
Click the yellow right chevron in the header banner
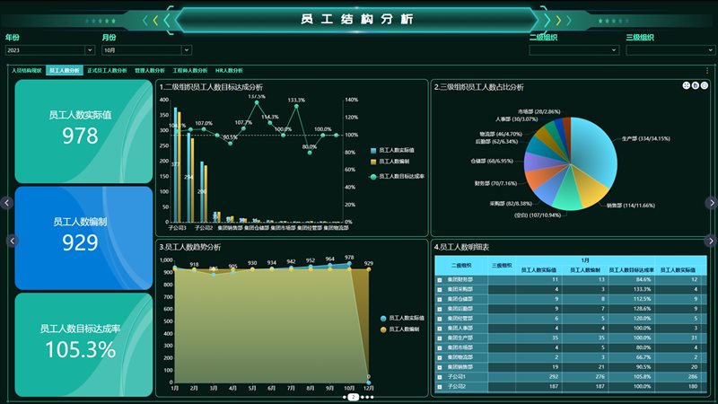pos(558,20)
